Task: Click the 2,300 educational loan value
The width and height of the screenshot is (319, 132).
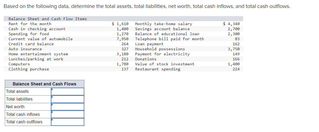Action: click(234, 34)
